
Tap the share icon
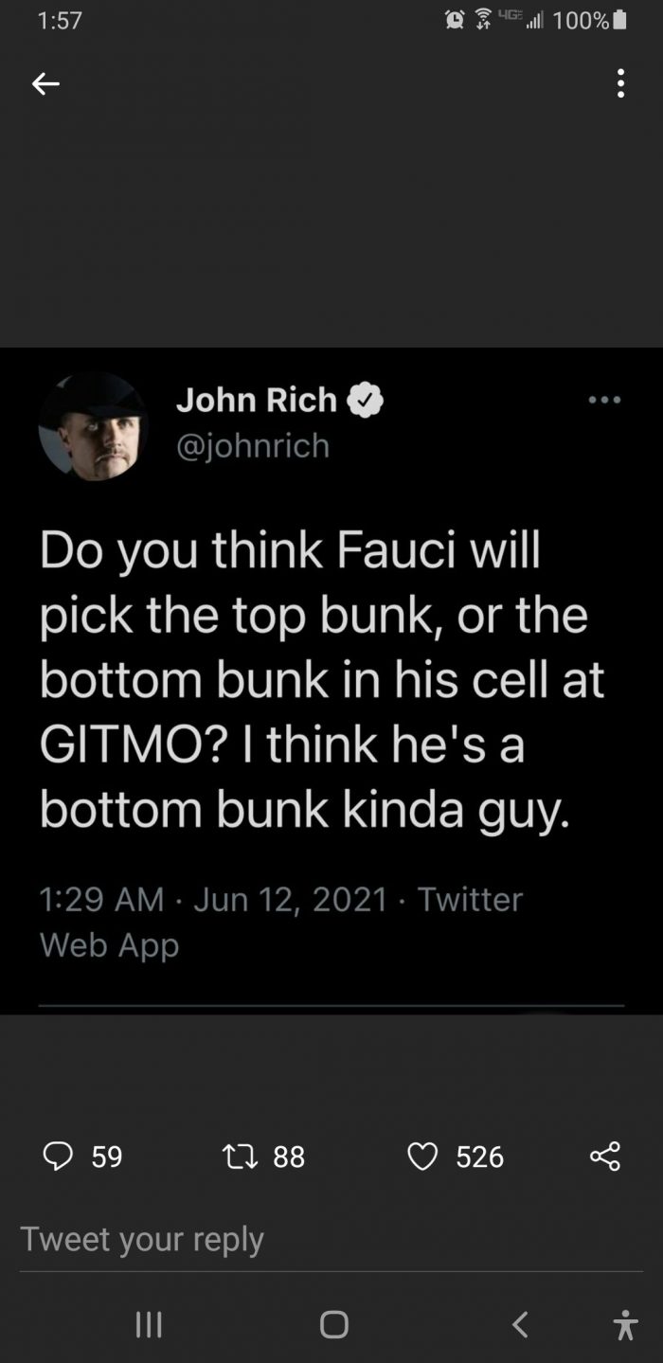point(604,1156)
